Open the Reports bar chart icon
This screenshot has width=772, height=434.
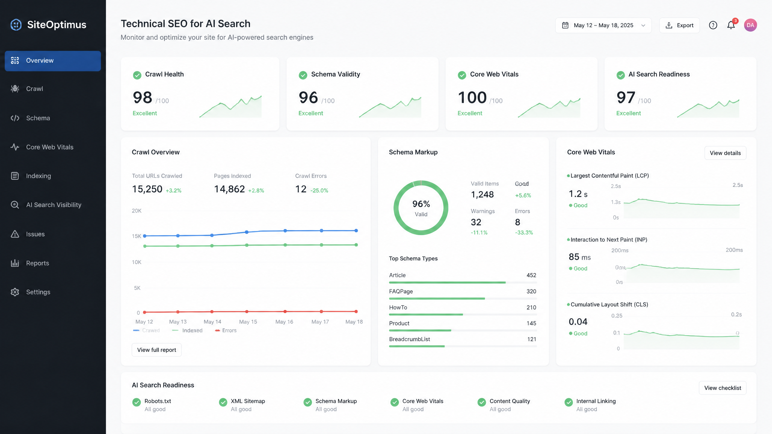pyautogui.click(x=15, y=263)
